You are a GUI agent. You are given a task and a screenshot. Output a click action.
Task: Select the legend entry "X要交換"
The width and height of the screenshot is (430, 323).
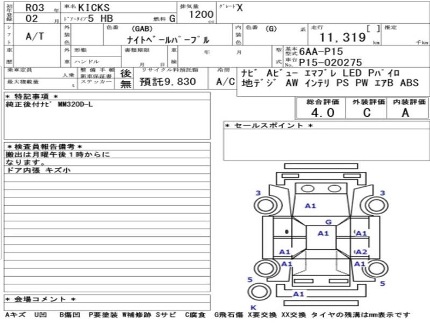point(262,315)
